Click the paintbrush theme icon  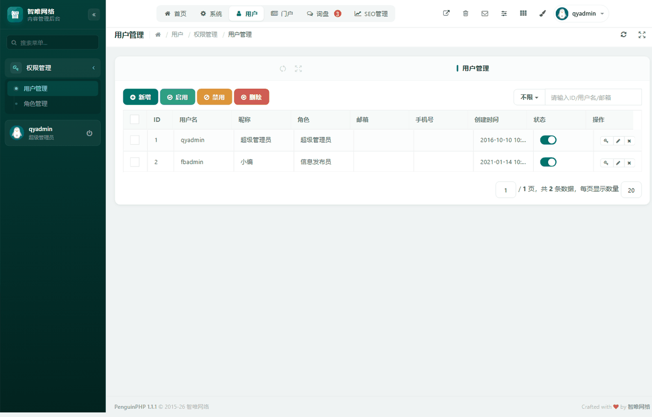pos(542,14)
